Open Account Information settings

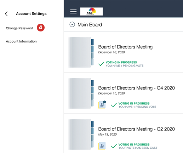pyautogui.click(x=21, y=41)
